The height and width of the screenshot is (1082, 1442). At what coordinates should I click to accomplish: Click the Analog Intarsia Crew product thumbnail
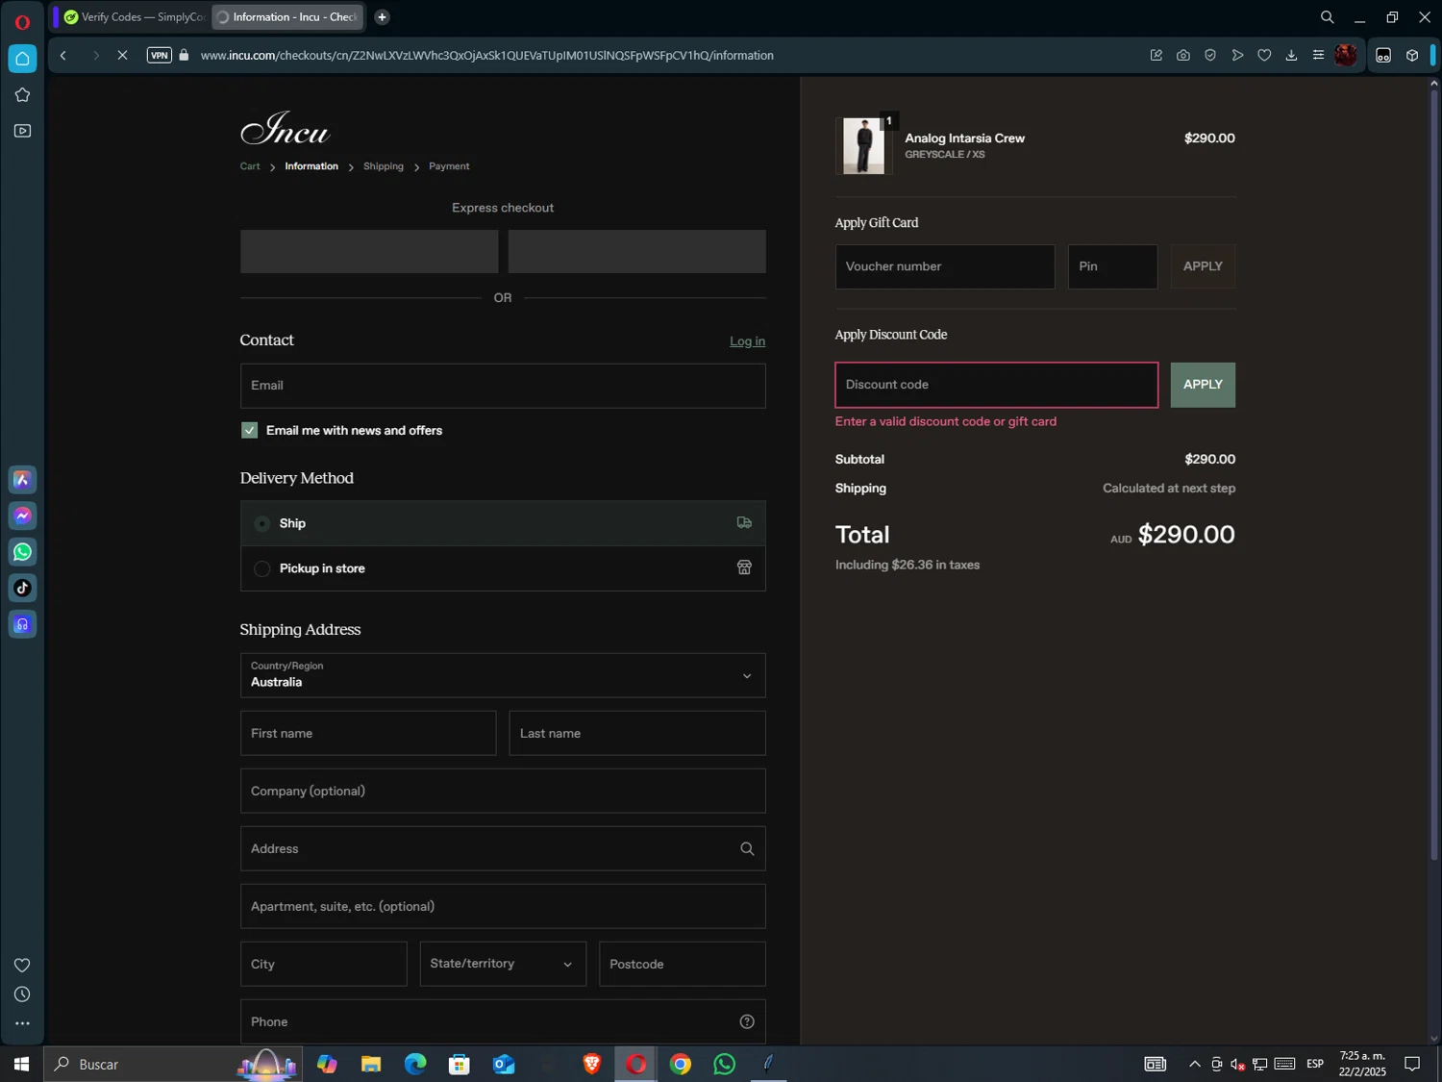[x=863, y=146]
